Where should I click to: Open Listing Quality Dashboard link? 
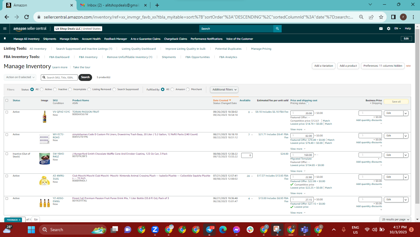[139, 49]
